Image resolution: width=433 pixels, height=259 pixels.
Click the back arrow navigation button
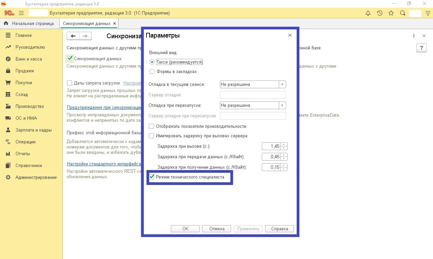(73, 36)
